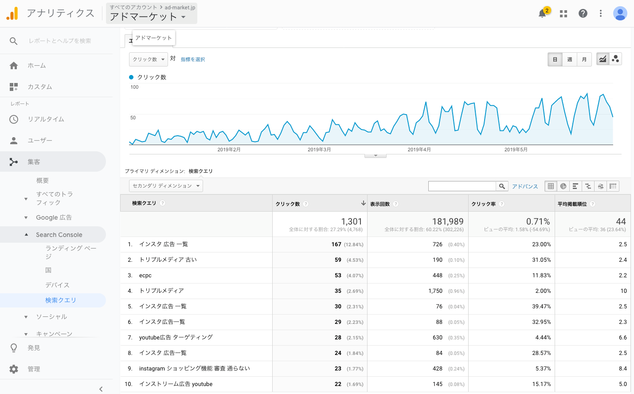Click query row インストリーム広告 youtube

[x=176, y=384]
